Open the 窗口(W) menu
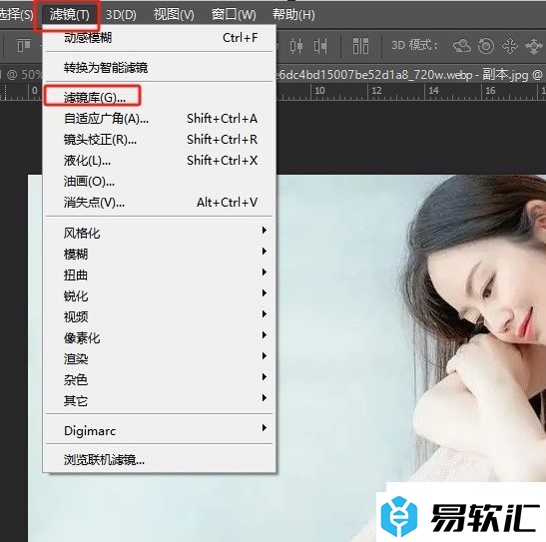 [x=234, y=15]
